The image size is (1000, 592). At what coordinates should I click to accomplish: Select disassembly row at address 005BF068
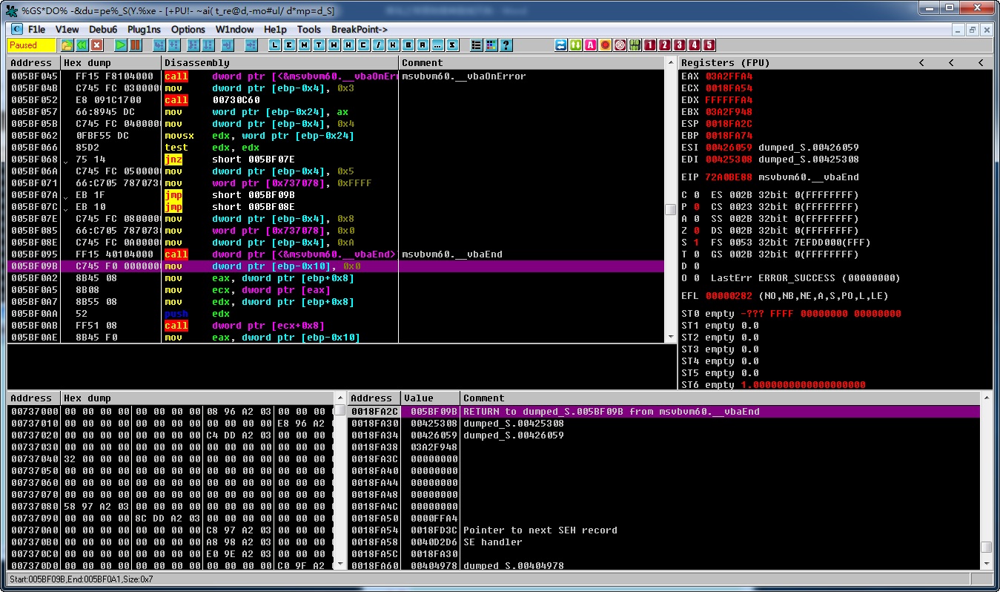[x=337, y=159]
